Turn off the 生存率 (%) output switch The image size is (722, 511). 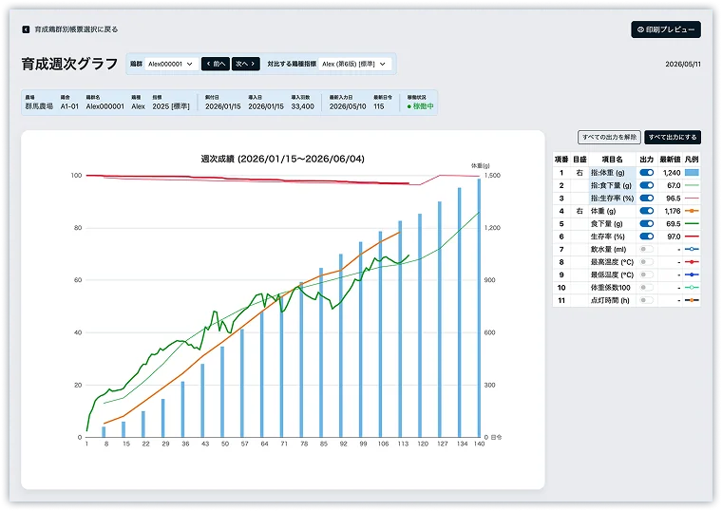pyautogui.click(x=647, y=236)
